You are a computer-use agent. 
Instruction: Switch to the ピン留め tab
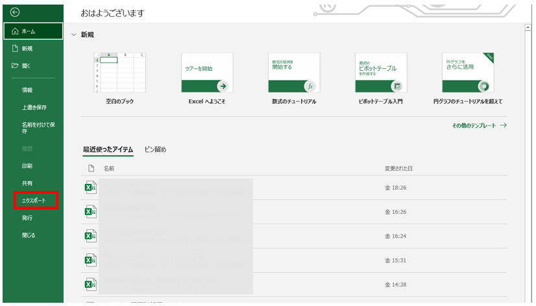[x=155, y=150]
